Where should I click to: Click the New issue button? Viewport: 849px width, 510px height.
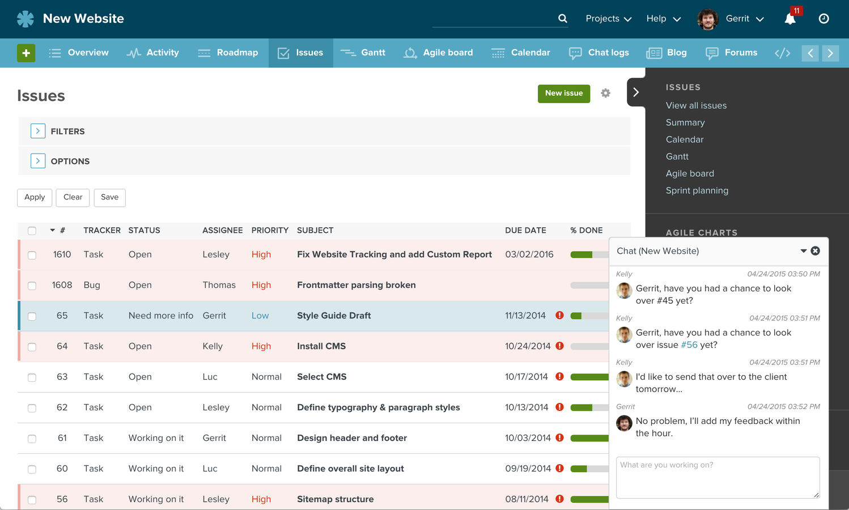pyautogui.click(x=564, y=93)
